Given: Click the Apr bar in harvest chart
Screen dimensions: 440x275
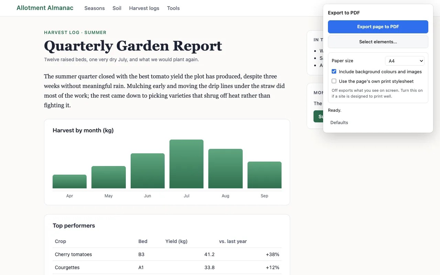Looking at the screenshot, I should [x=69, y=181].
